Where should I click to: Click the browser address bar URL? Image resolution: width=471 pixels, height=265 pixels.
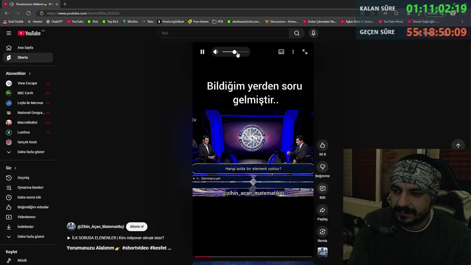point(83,13)
